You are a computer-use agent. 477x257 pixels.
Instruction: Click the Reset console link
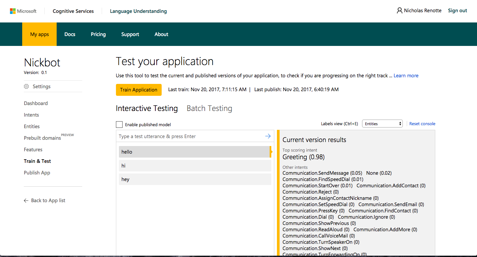(422, 124)
